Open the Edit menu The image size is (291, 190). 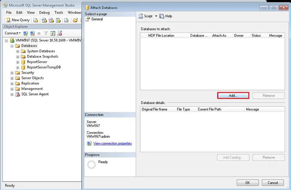pyautogui.click(x=19, y=12)
